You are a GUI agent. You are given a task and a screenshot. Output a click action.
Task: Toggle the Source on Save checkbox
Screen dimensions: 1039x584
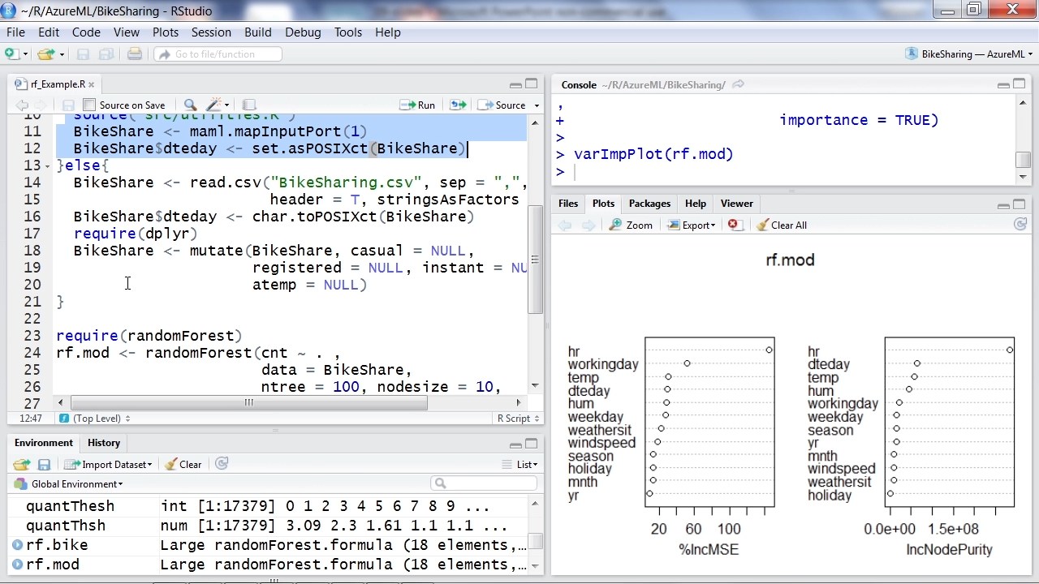click(89, 105)
